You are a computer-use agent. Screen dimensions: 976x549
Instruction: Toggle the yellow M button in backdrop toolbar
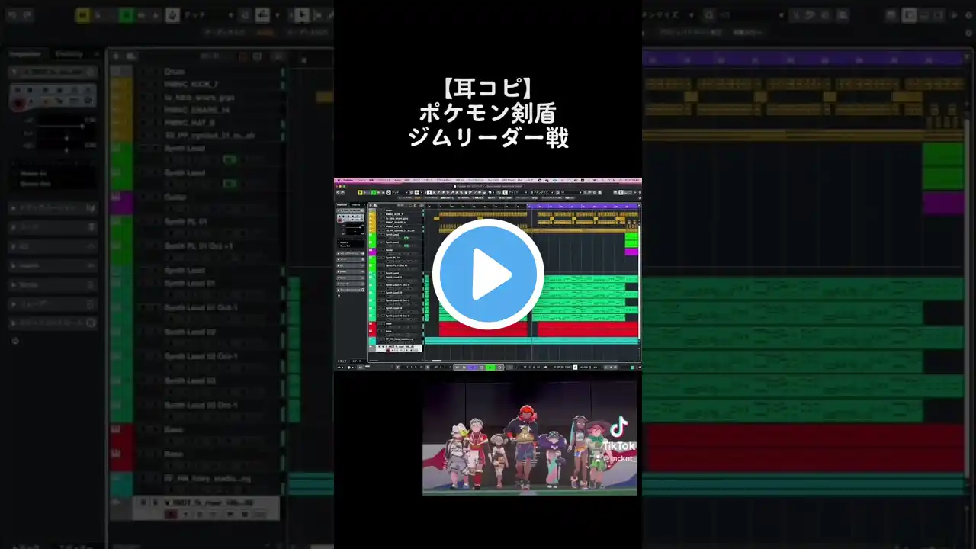click(83, 15)
